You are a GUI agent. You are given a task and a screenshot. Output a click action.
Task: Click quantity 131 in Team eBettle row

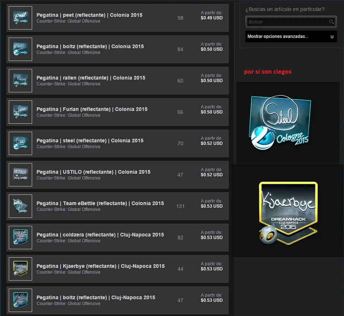coord(180,206)
